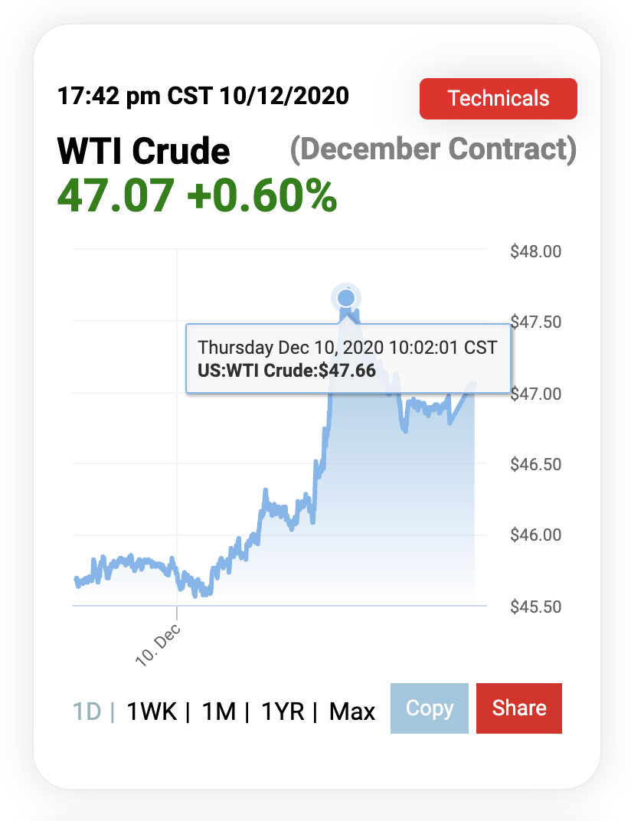Share the WTI Crude chart

(x=518, y=708)
